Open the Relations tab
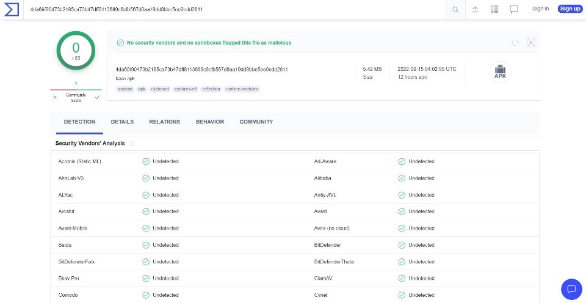 coord(164,122)
